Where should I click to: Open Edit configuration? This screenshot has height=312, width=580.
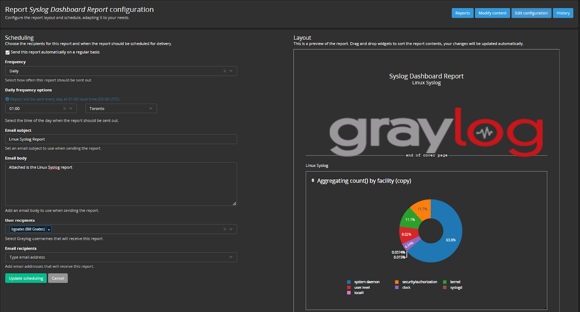point(531,13)
